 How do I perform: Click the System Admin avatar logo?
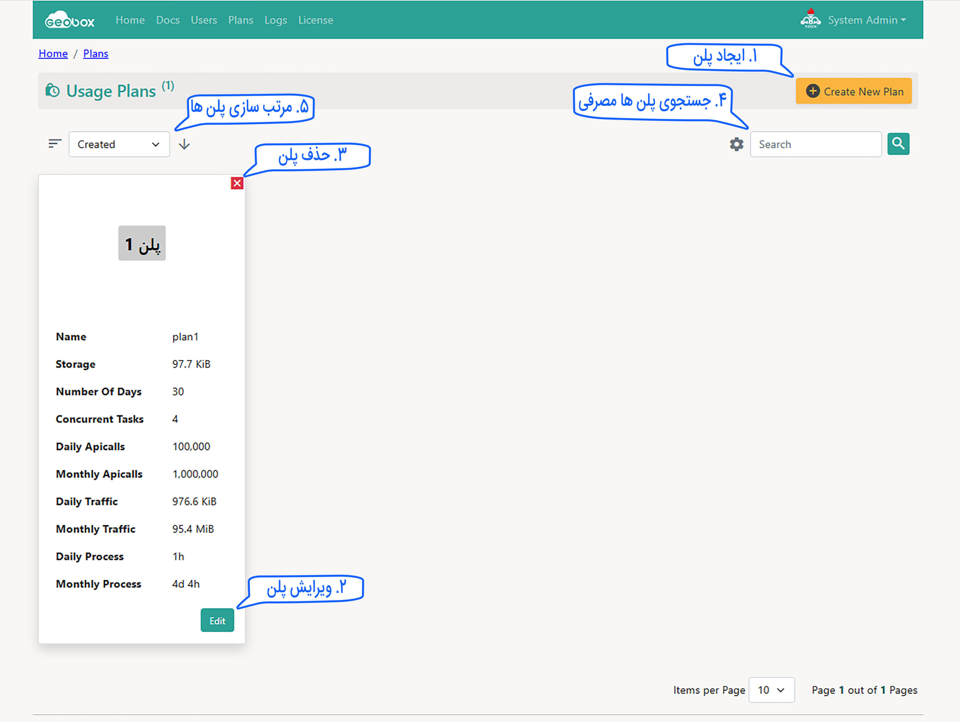pyautogui.click(x=810, y=19)
